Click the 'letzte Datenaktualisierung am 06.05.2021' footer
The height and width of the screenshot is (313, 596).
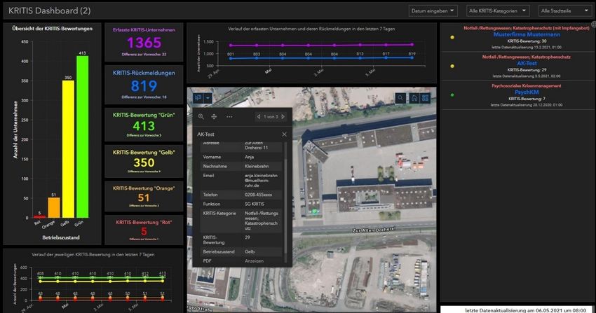(525, 310)
